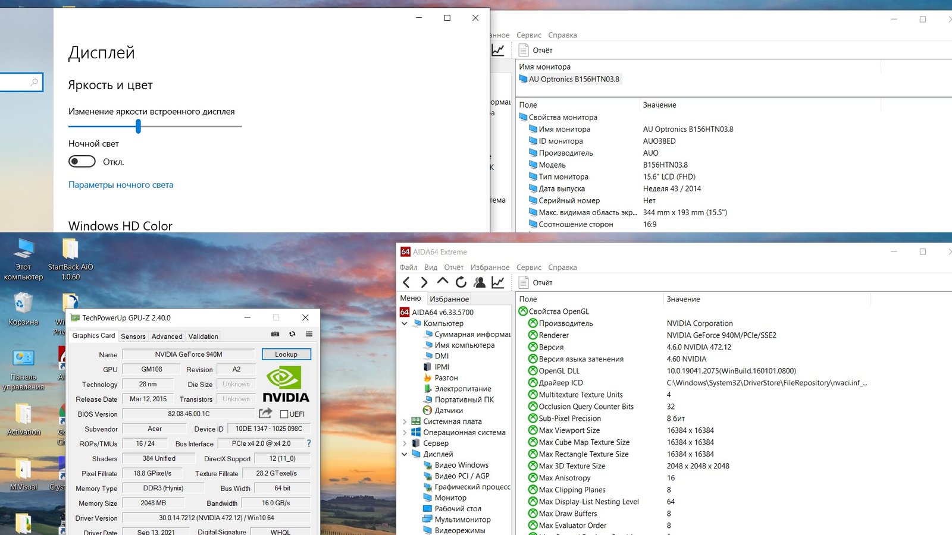
Task: Open Отчёт menu in AIDA64 Extreme menu bar
Action: click(453, 267)
